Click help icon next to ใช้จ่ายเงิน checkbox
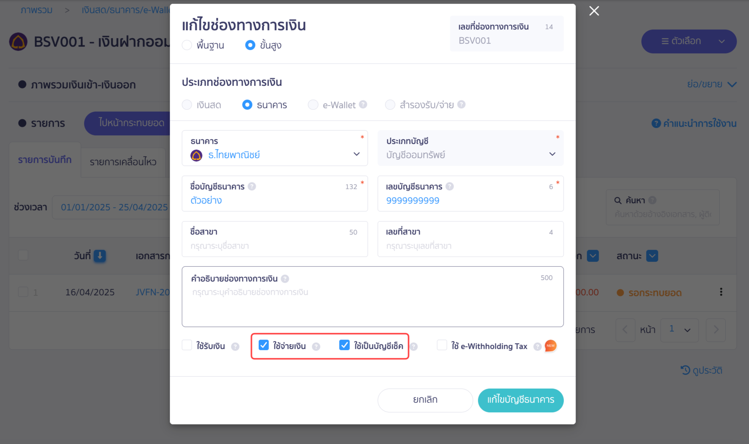 pos(316,347)
